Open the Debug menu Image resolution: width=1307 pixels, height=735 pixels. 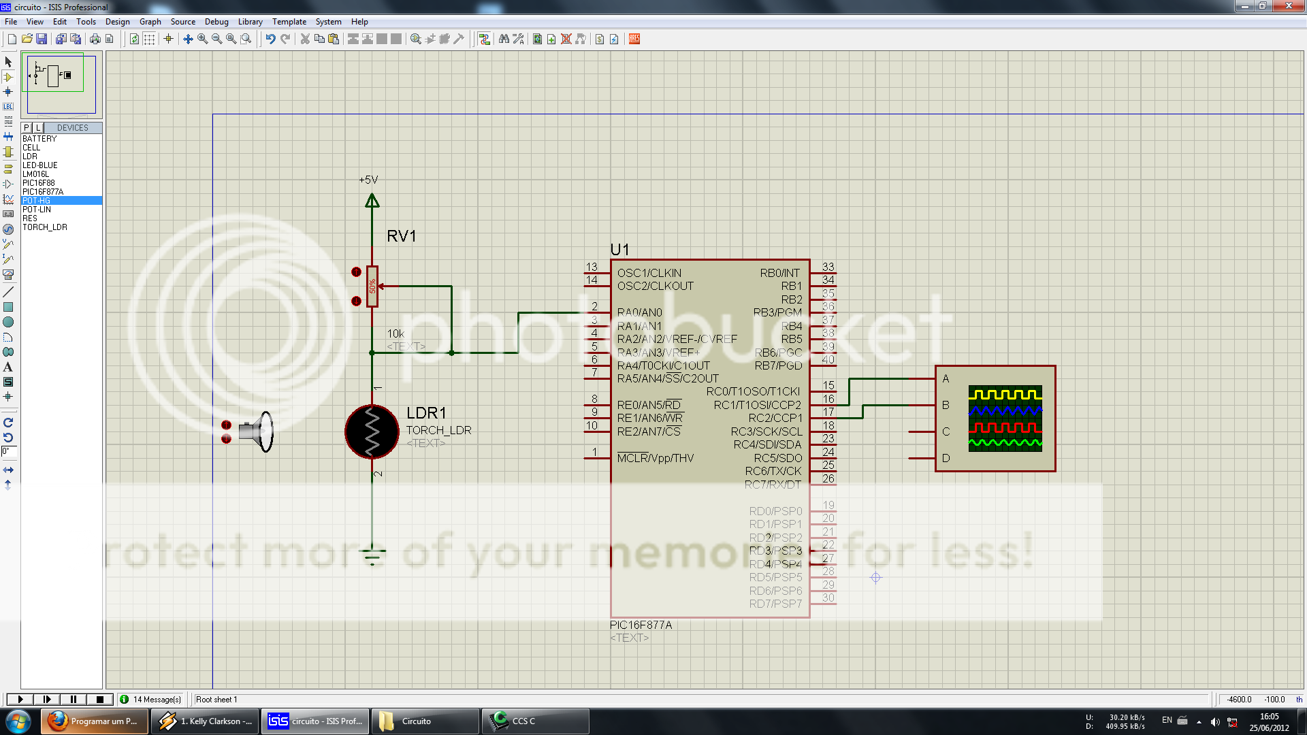point(216,21)
